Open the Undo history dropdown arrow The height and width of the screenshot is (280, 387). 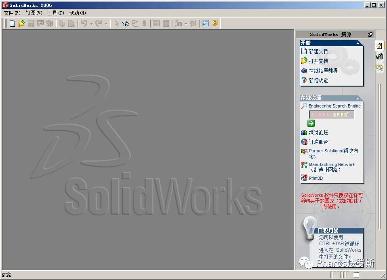click(x=91, y=24)
